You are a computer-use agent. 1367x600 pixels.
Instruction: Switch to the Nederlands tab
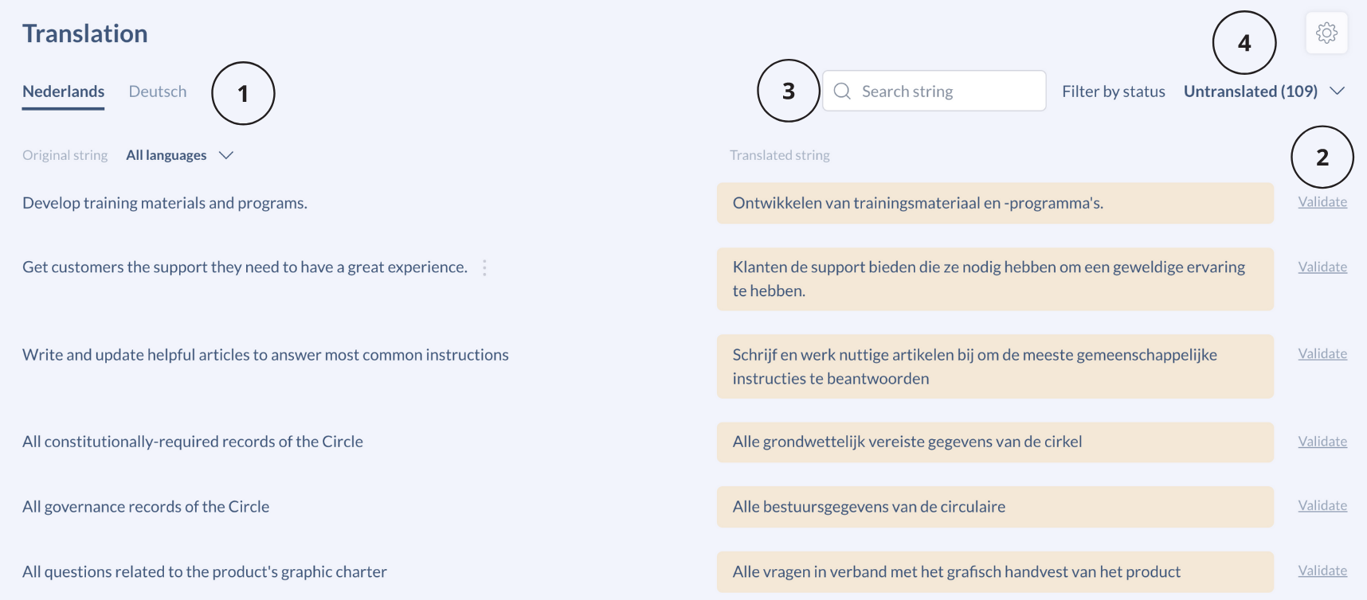coord(64,92)
